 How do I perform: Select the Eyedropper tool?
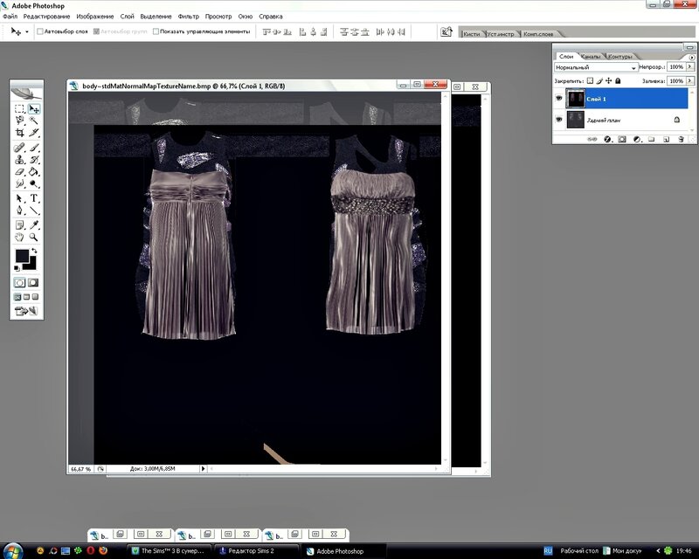pyautogui.click(x=34, y=224)
